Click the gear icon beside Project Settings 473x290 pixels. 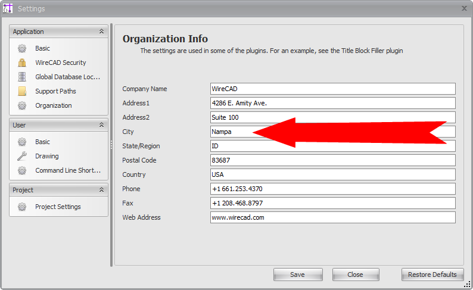click(22, 207)
